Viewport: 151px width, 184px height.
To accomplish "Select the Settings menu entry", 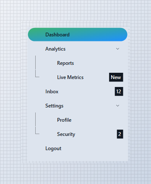I will (x=78, y=106).
